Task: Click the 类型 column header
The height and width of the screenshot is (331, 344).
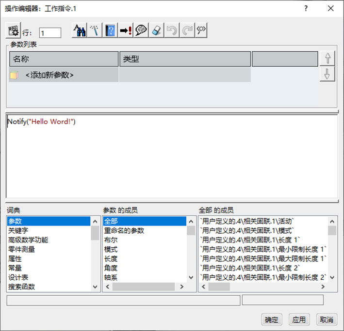Action: [185, 59]
